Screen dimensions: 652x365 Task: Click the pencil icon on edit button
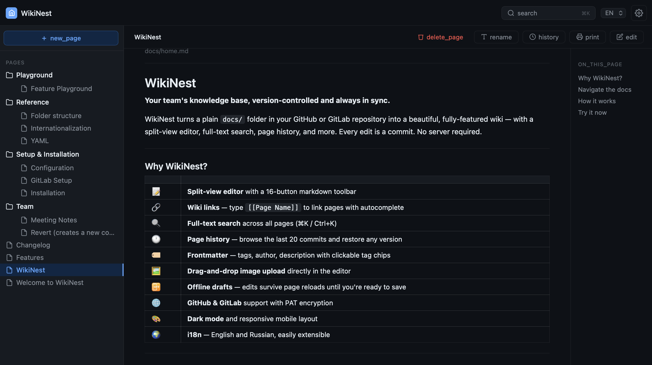[x=620, y=37]
